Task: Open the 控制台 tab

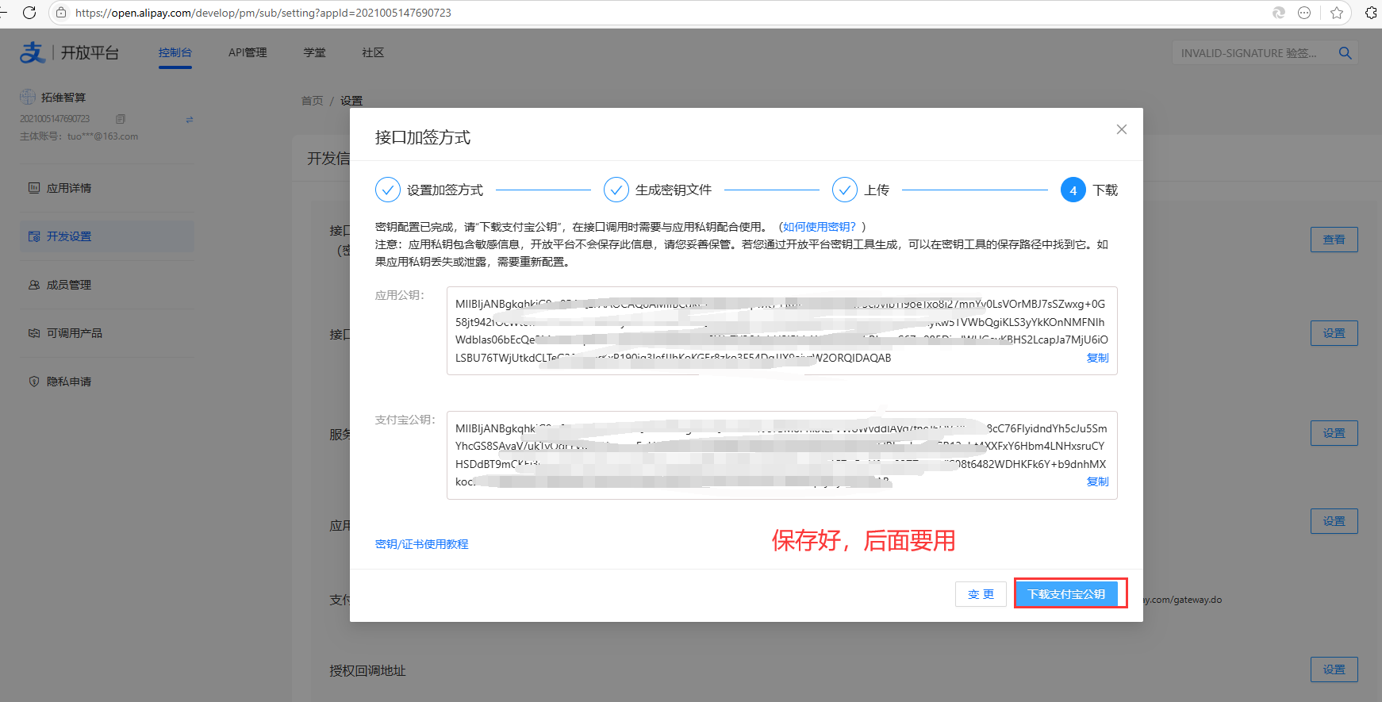Action: point(175,52)
